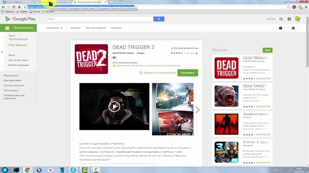Open Игры in sidebar
The height and width of the screenshot is (173, 309).
click(x=12, y=55)
